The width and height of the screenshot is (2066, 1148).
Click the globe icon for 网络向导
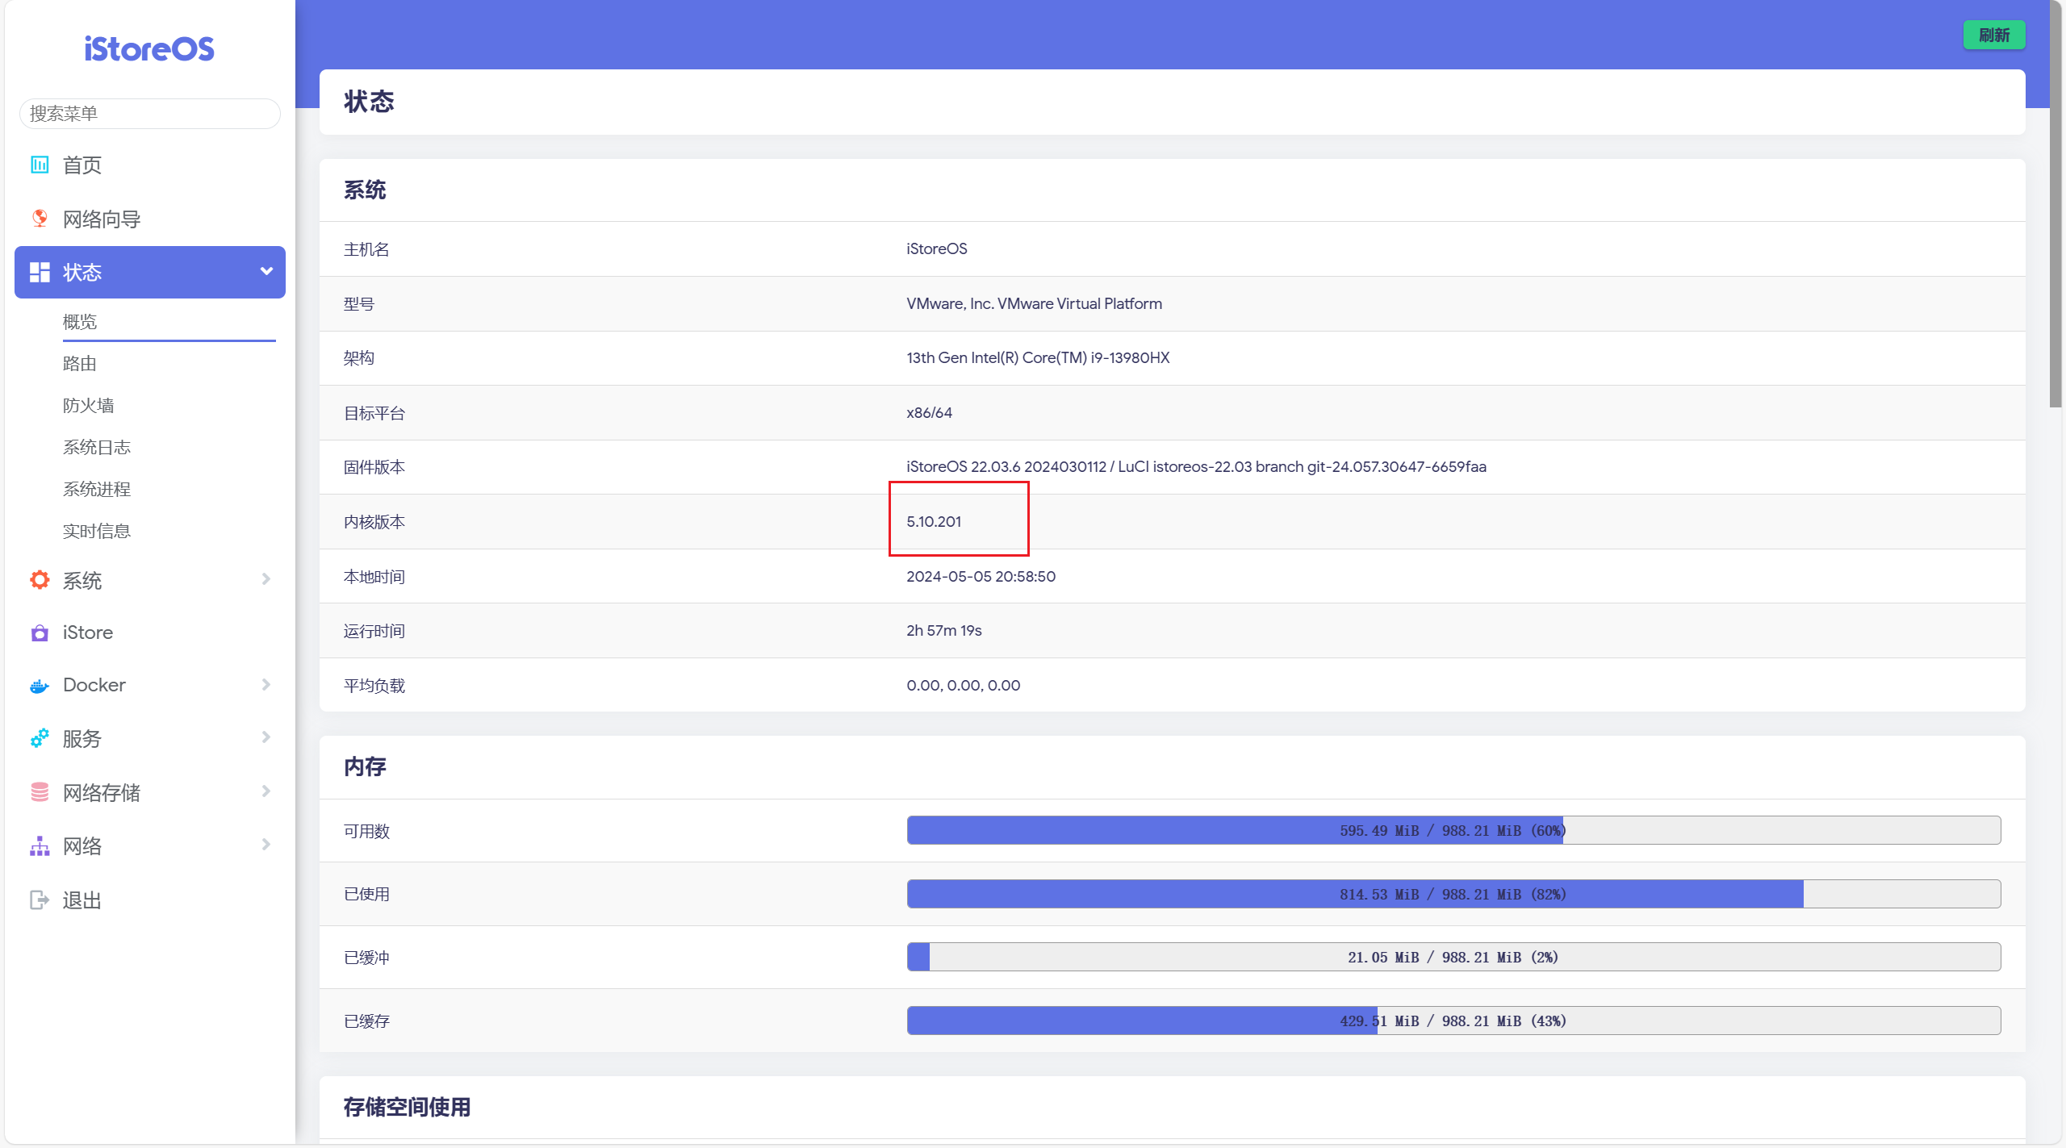coord(39,219)
